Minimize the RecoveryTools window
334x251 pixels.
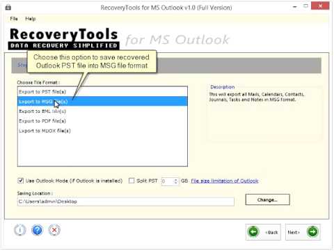(295, 6)
